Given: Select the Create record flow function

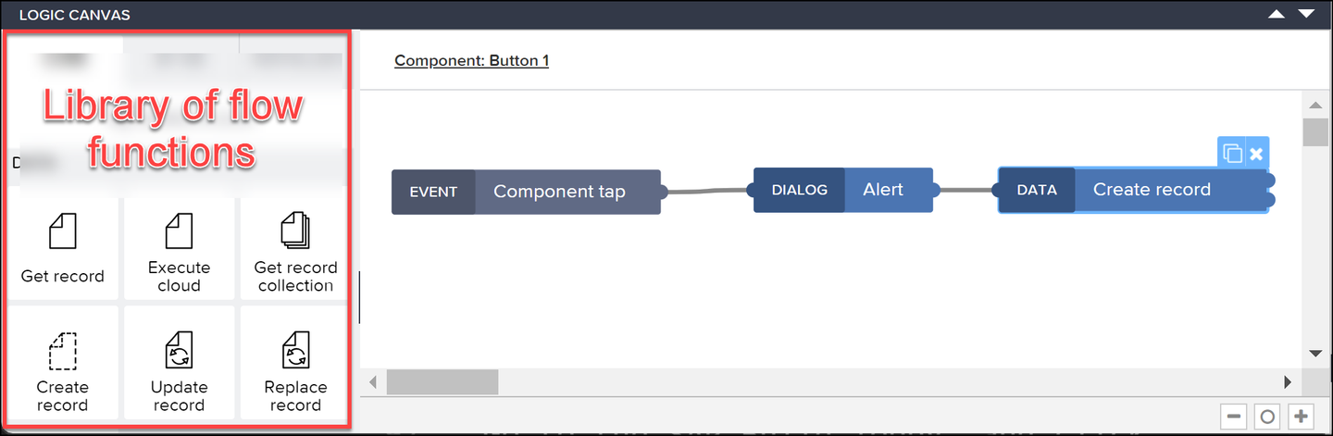Looking at the screenshot, I should coord(62,363).
